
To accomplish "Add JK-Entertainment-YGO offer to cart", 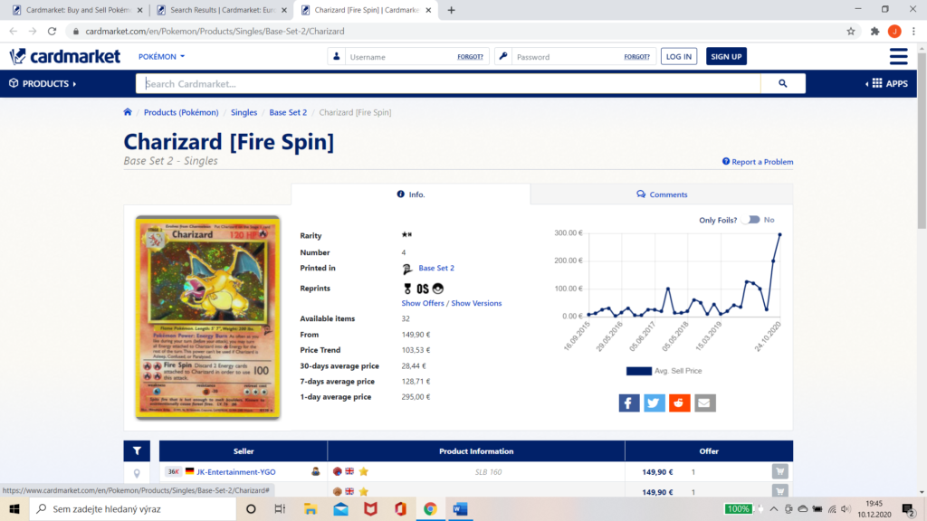I will pyautogui.click(x=779, y=471).
